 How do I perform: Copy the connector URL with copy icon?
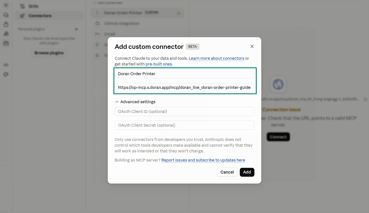(365, 99)
